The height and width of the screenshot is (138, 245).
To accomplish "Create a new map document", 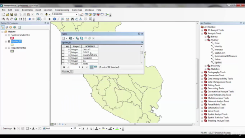I will tap(3, 15).
